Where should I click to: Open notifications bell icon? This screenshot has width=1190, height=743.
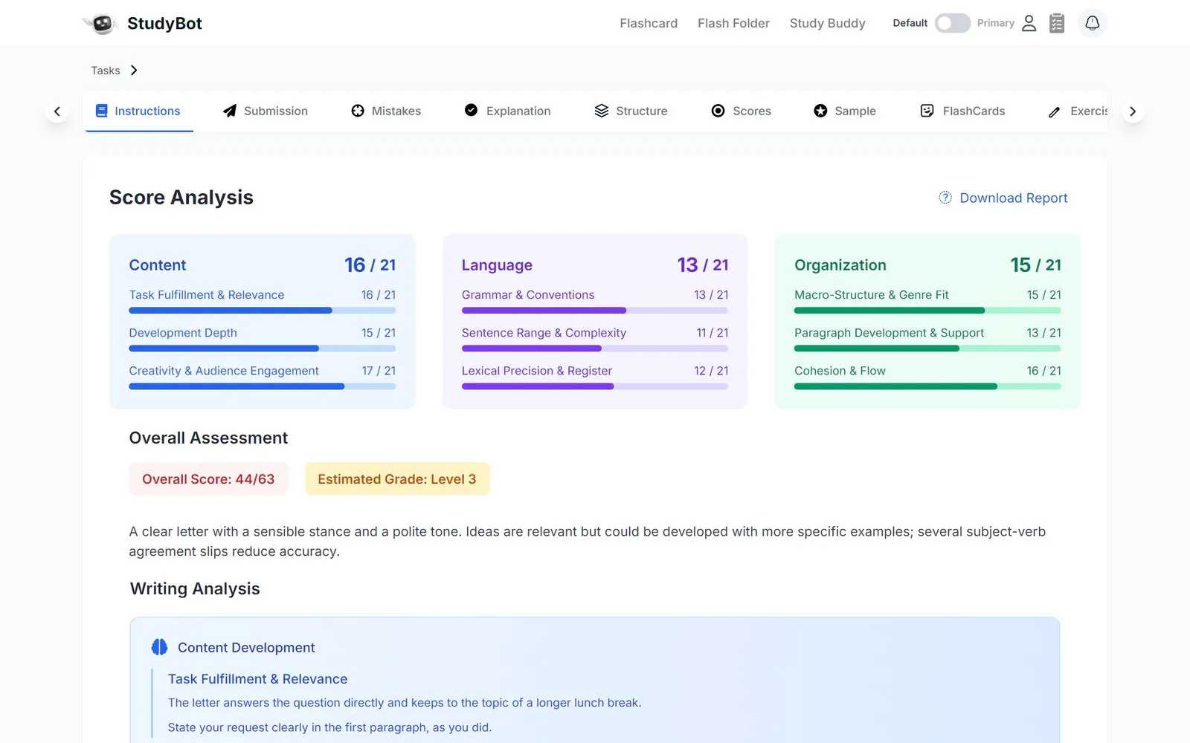point(1092,23)
